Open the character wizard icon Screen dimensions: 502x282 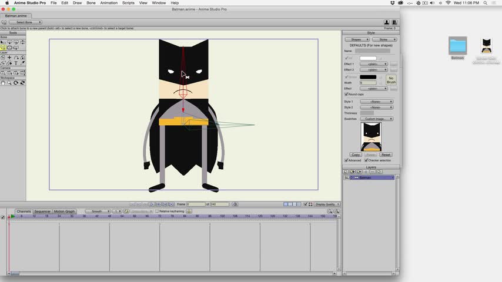click(387, 22)
